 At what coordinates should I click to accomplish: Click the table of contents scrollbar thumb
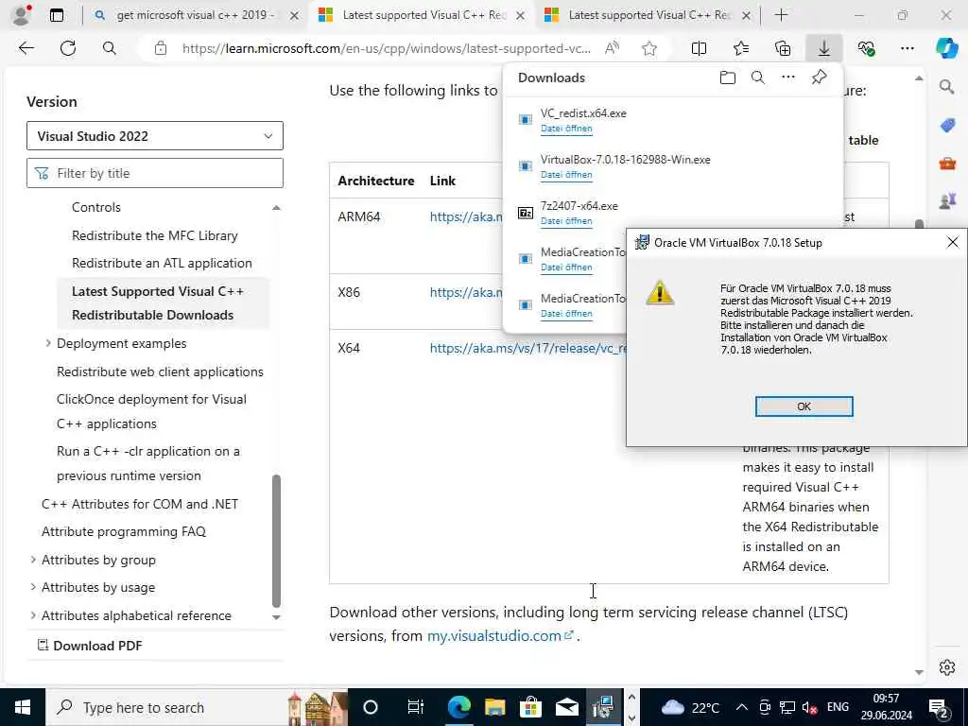[276, 540]
